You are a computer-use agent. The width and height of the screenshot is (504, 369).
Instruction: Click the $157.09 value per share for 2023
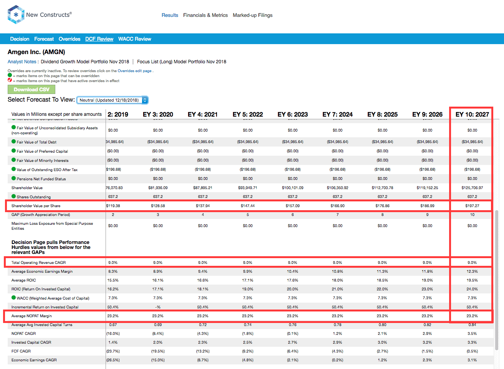pos(292,206)
